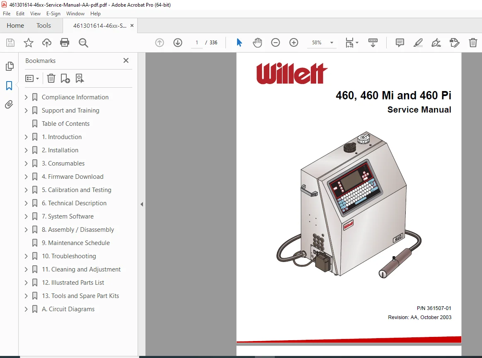Open the Attachments paperclip panel
Screen dimensions: 482x358
[x=9, y=105]
